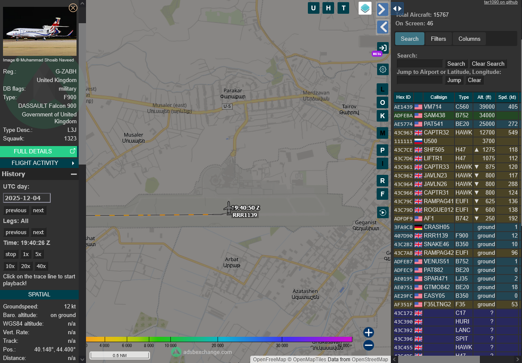Click the settings gear icon
Screen dimensions: 522x363
pos(383,69)
